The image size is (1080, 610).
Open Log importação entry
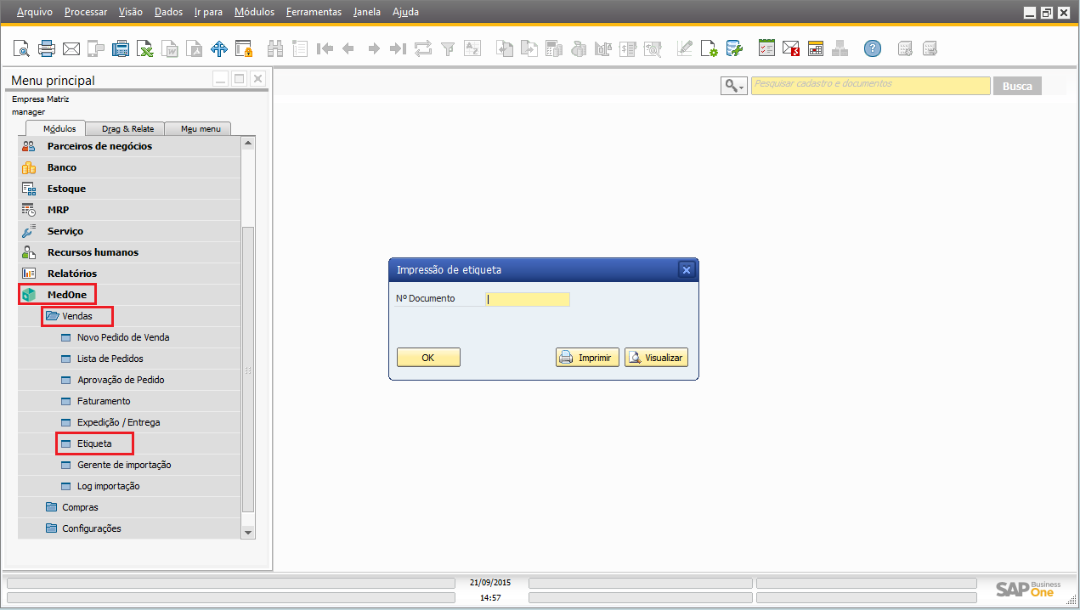108,486
